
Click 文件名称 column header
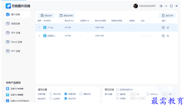[47, 21]
